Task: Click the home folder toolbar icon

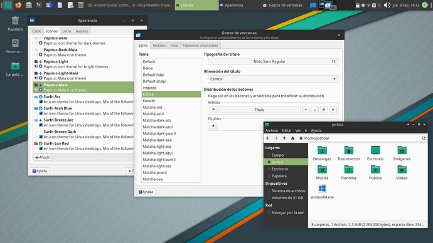Action: point(292,138)
